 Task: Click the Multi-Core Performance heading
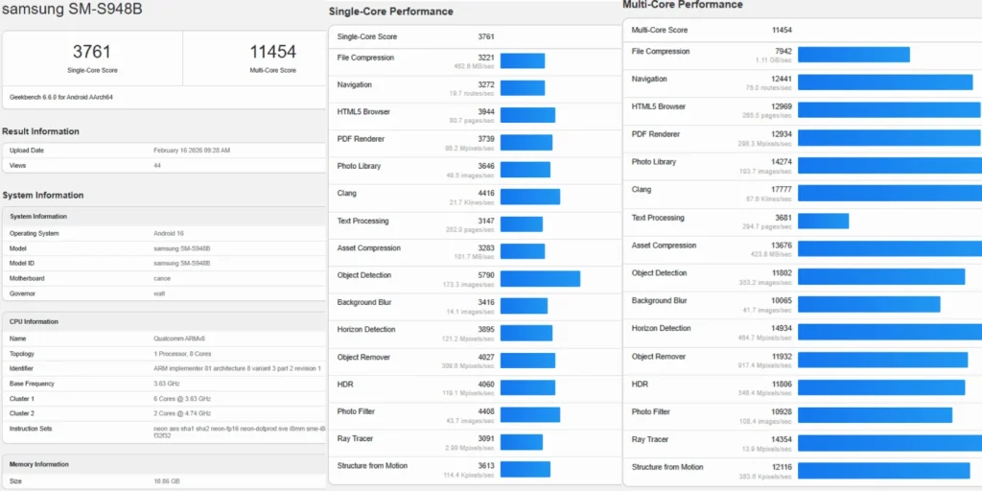click(682, 5)
